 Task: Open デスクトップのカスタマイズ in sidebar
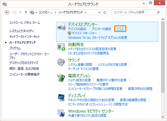(x=24, y=63)
